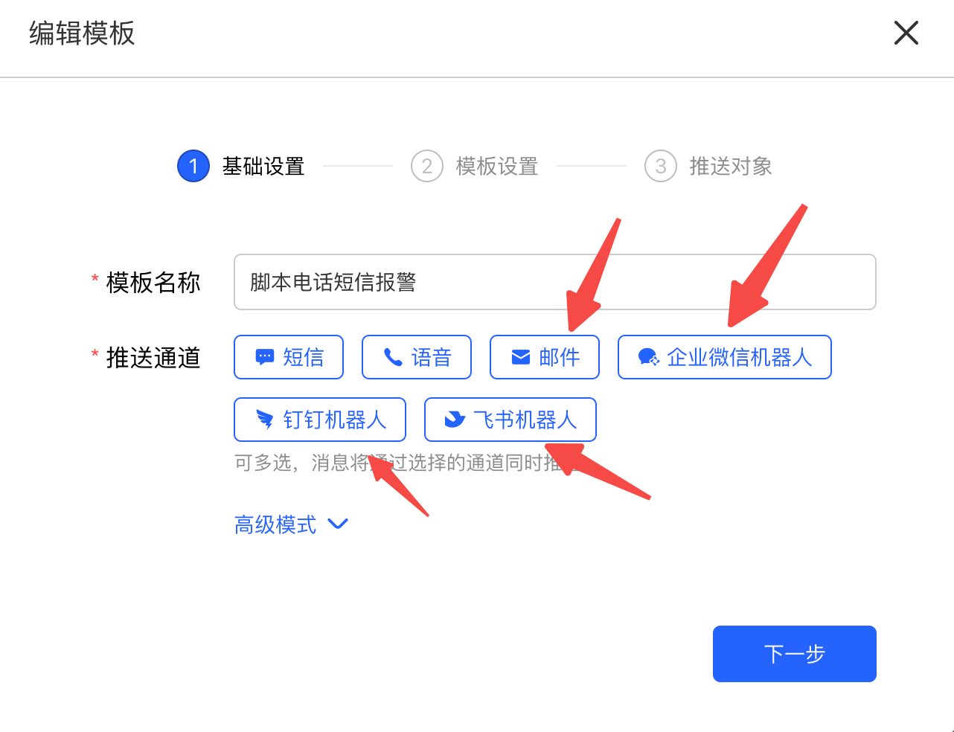The width and height of the screenshot is (954, 732).
Task: Click the WeCom robot chat icon
Action: click(x=649, y=357)
